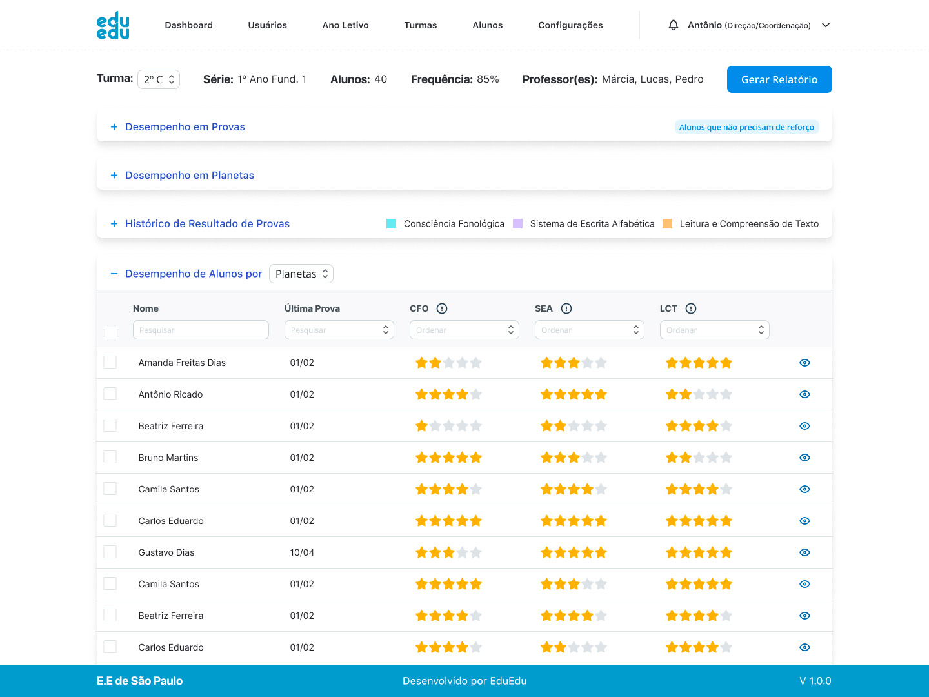Click minus icon beside Desempenho de Alunos
This screenshot has width=929, height=697.
[114, 274]
